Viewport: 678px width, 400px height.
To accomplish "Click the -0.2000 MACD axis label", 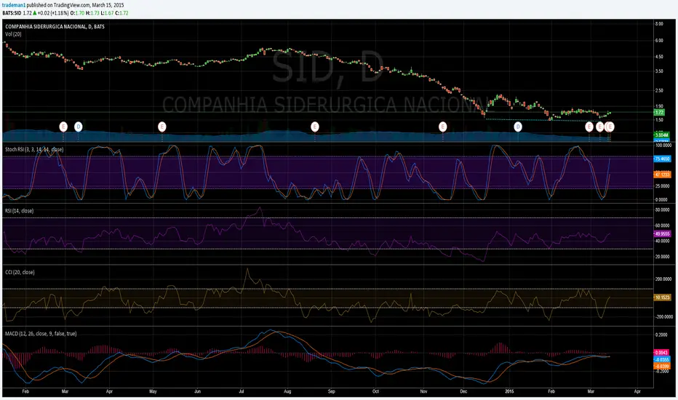I will pos(662,371).
